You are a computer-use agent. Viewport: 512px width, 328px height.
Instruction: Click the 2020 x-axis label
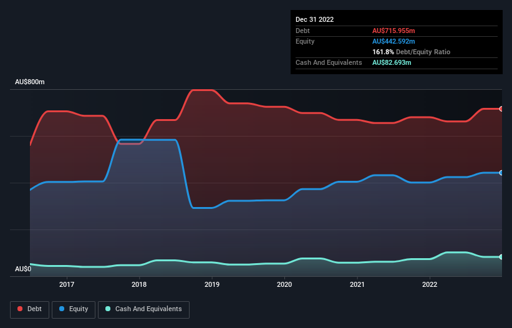tap(284, 284)
